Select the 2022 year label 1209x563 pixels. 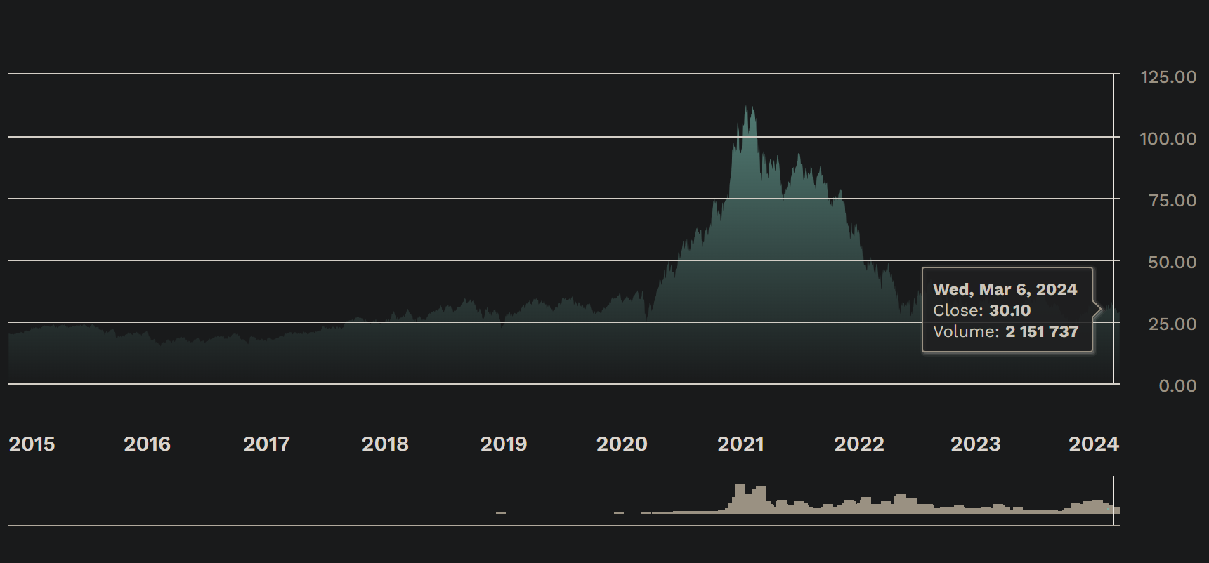point(858,444)
